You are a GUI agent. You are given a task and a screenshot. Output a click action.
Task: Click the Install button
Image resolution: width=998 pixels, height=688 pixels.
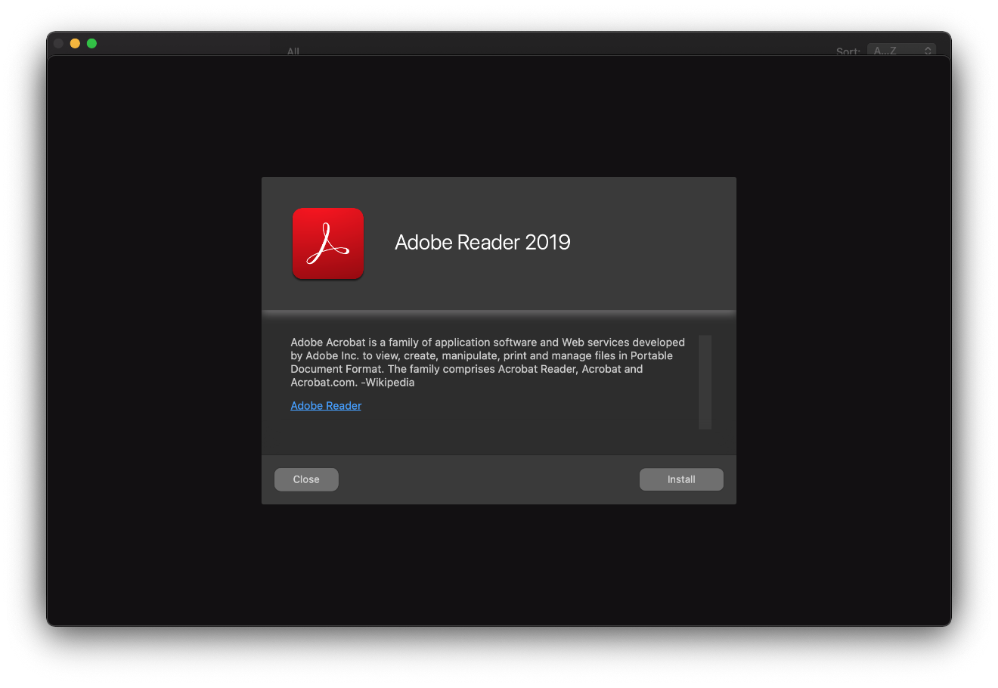(681, 479)
